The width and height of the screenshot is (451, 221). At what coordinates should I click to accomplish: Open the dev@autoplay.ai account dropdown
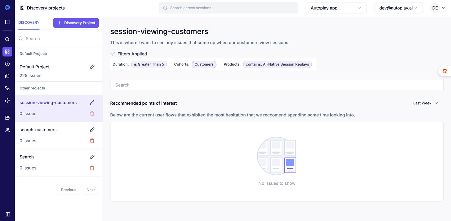(398, 8)
